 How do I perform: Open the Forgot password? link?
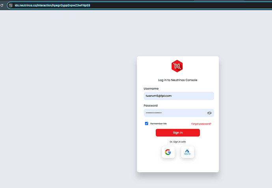pos(201,124)
